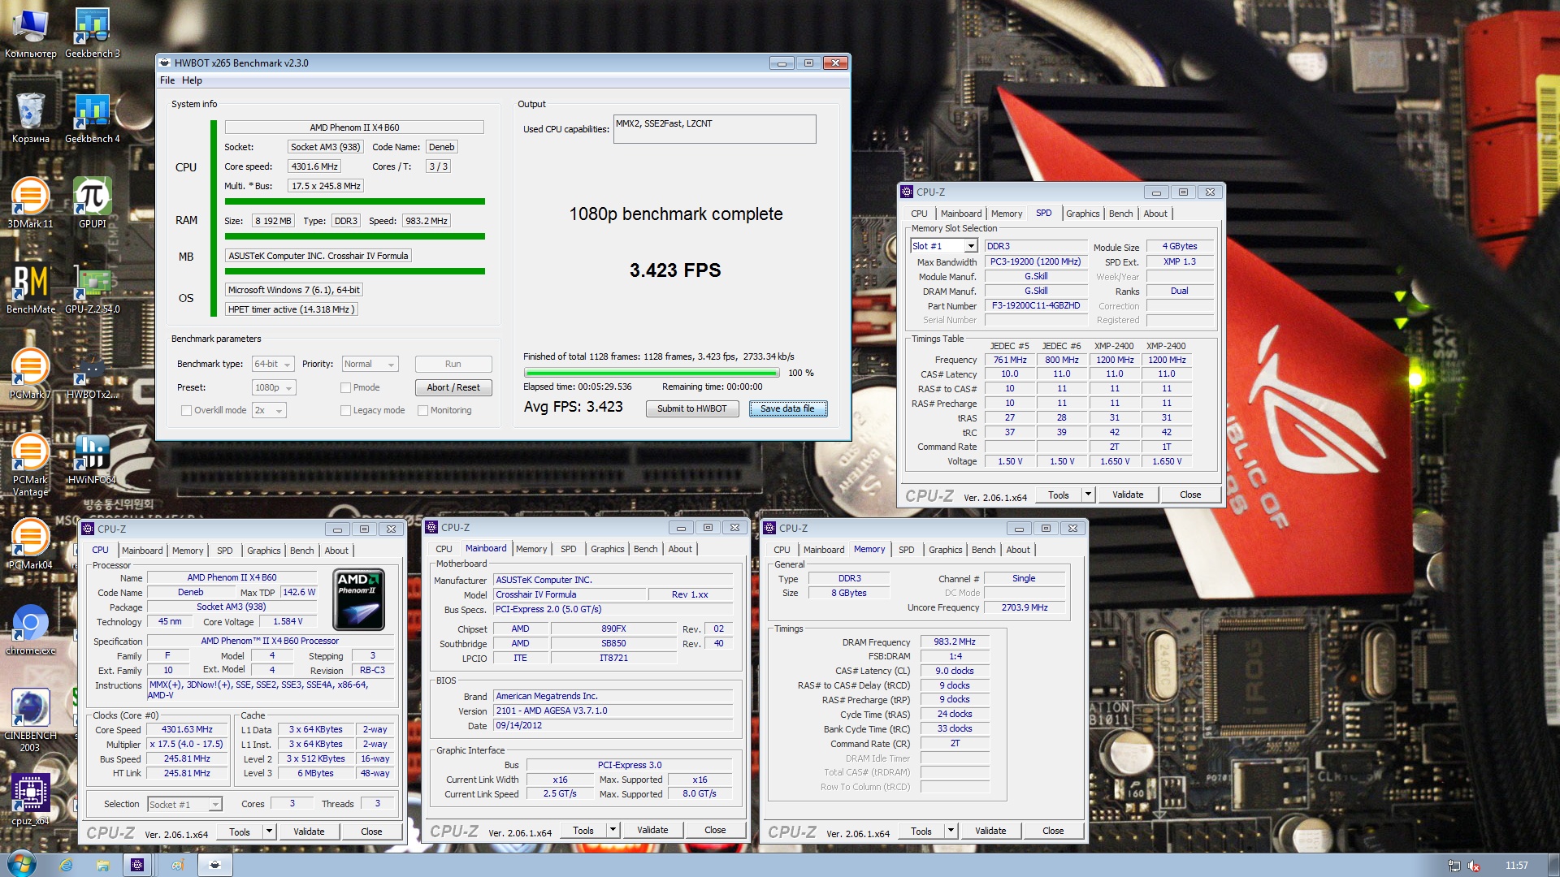The height and width of the screenshot is (877, 1560).
Task: Open the Компьютер desktop icon
Action: (30, 33)
